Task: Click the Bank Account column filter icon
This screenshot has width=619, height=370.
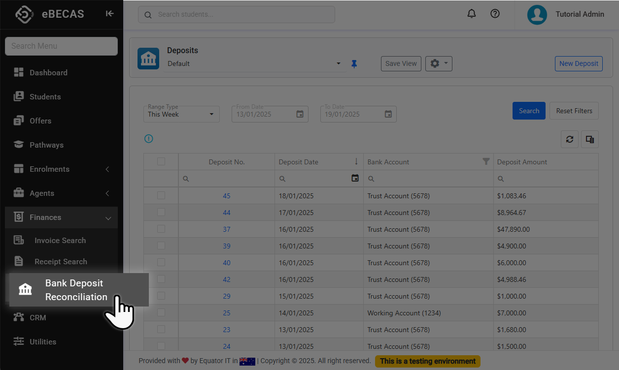Action: [486, 161]
